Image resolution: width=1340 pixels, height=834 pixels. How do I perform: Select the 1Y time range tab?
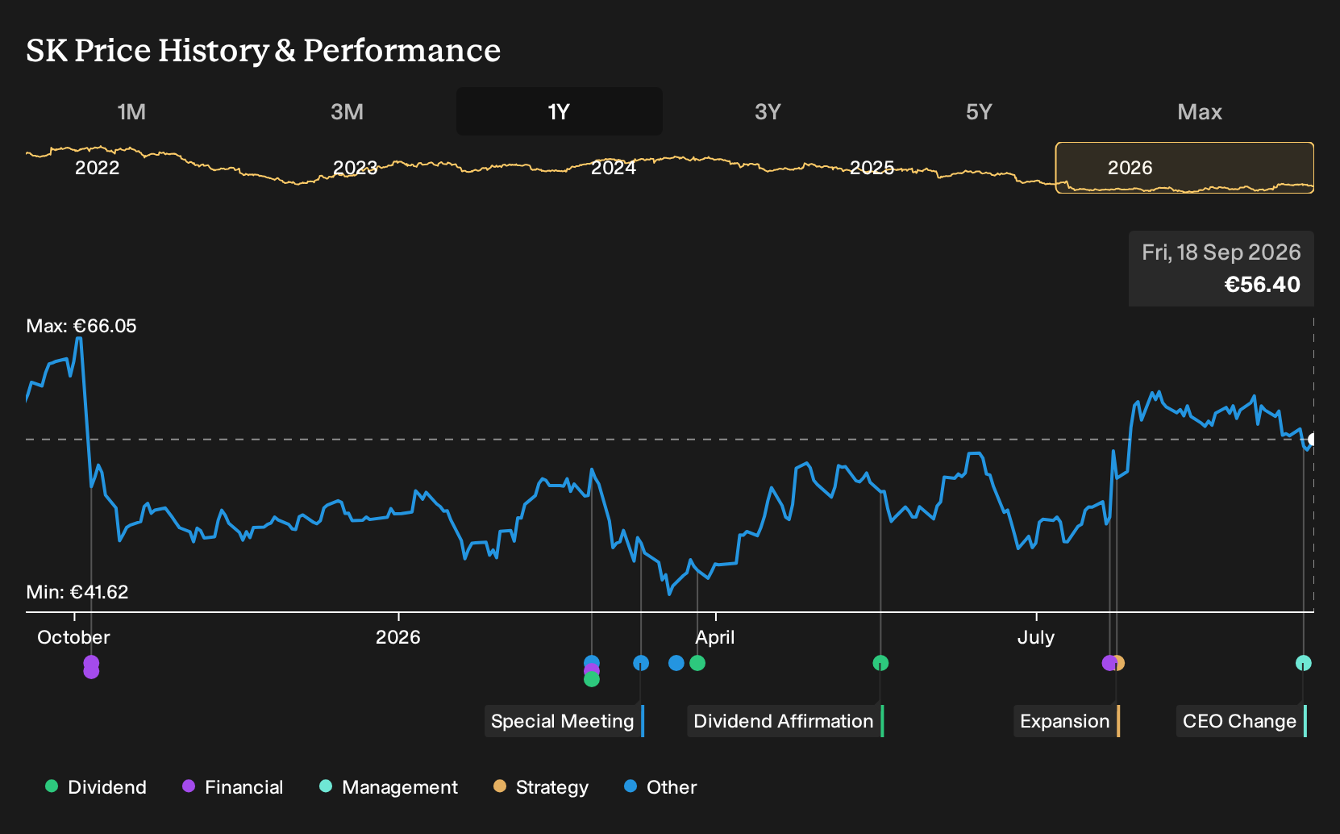pyautogui.click(x=560, y=111)
